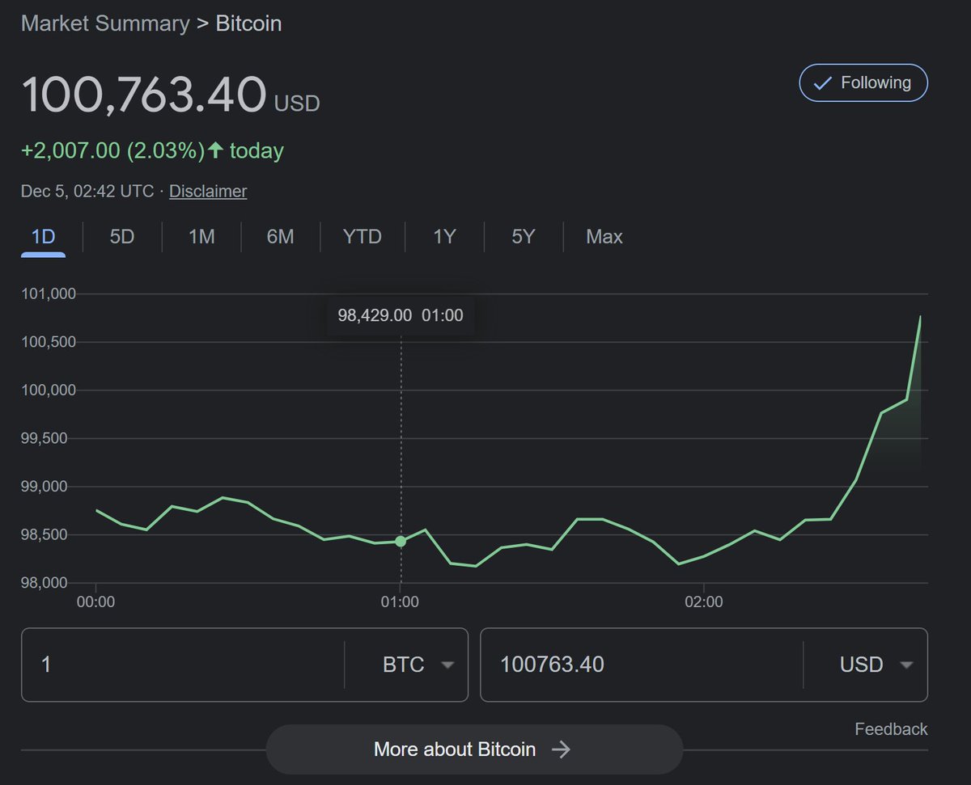
Task: Select the 1D time range tab
Action: pos(43,237)
